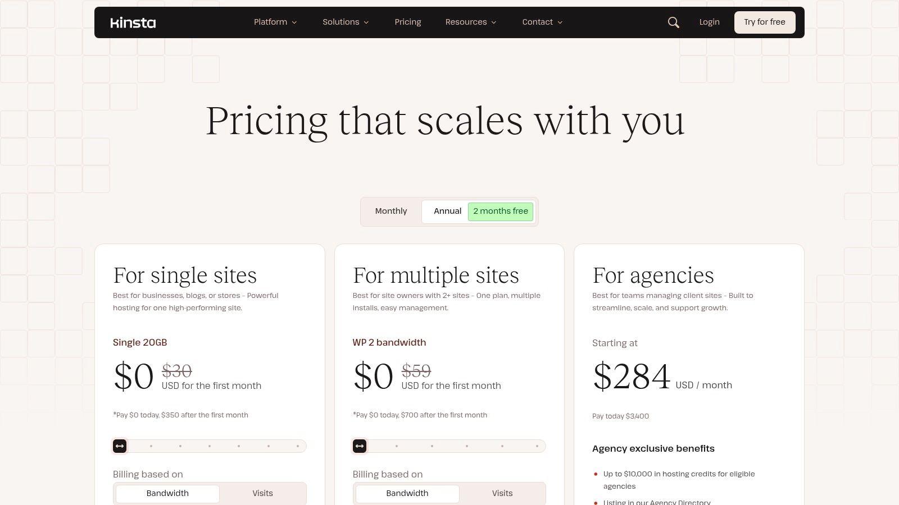Open the Solutions menu
Image resolution: width=899 pixels, height=505 pixels.
click(x=341, y=22)
